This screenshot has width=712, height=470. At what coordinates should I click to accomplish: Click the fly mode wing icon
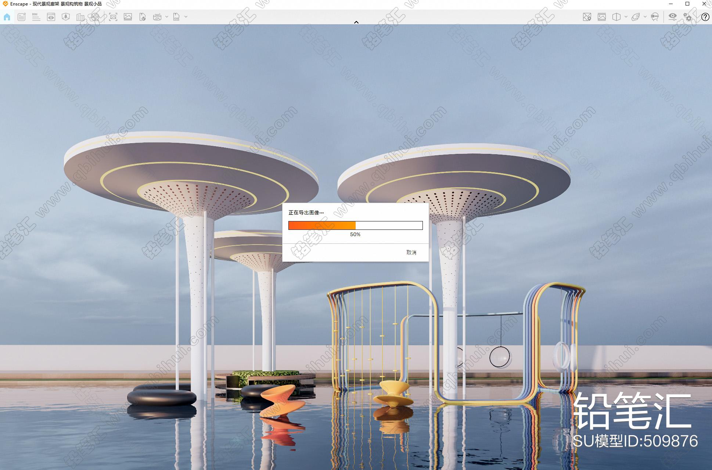point(636,17)
